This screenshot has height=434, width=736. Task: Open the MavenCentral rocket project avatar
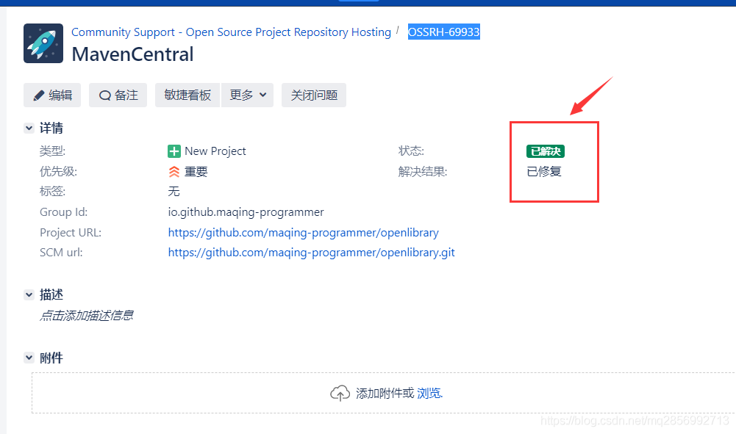[43, 43]
